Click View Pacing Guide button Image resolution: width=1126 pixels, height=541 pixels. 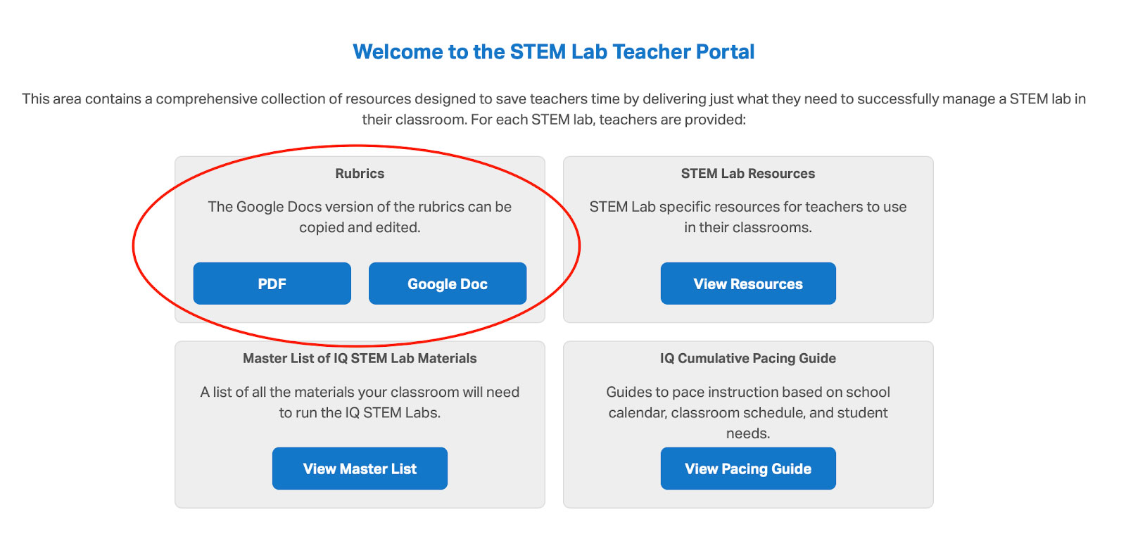[x=748, y=469]
